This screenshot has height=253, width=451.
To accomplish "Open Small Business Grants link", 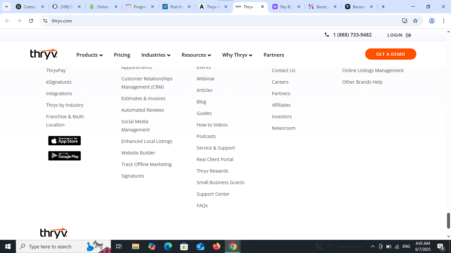I will (x=221, y=183).
